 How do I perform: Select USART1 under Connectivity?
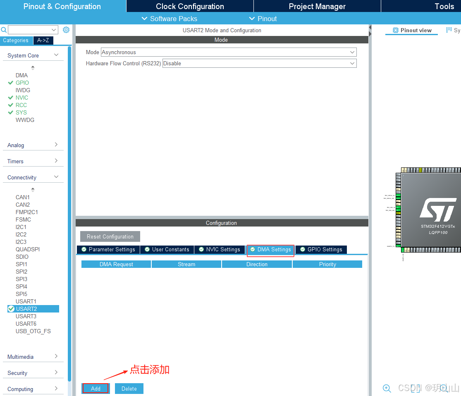click(x=26, y=301)
